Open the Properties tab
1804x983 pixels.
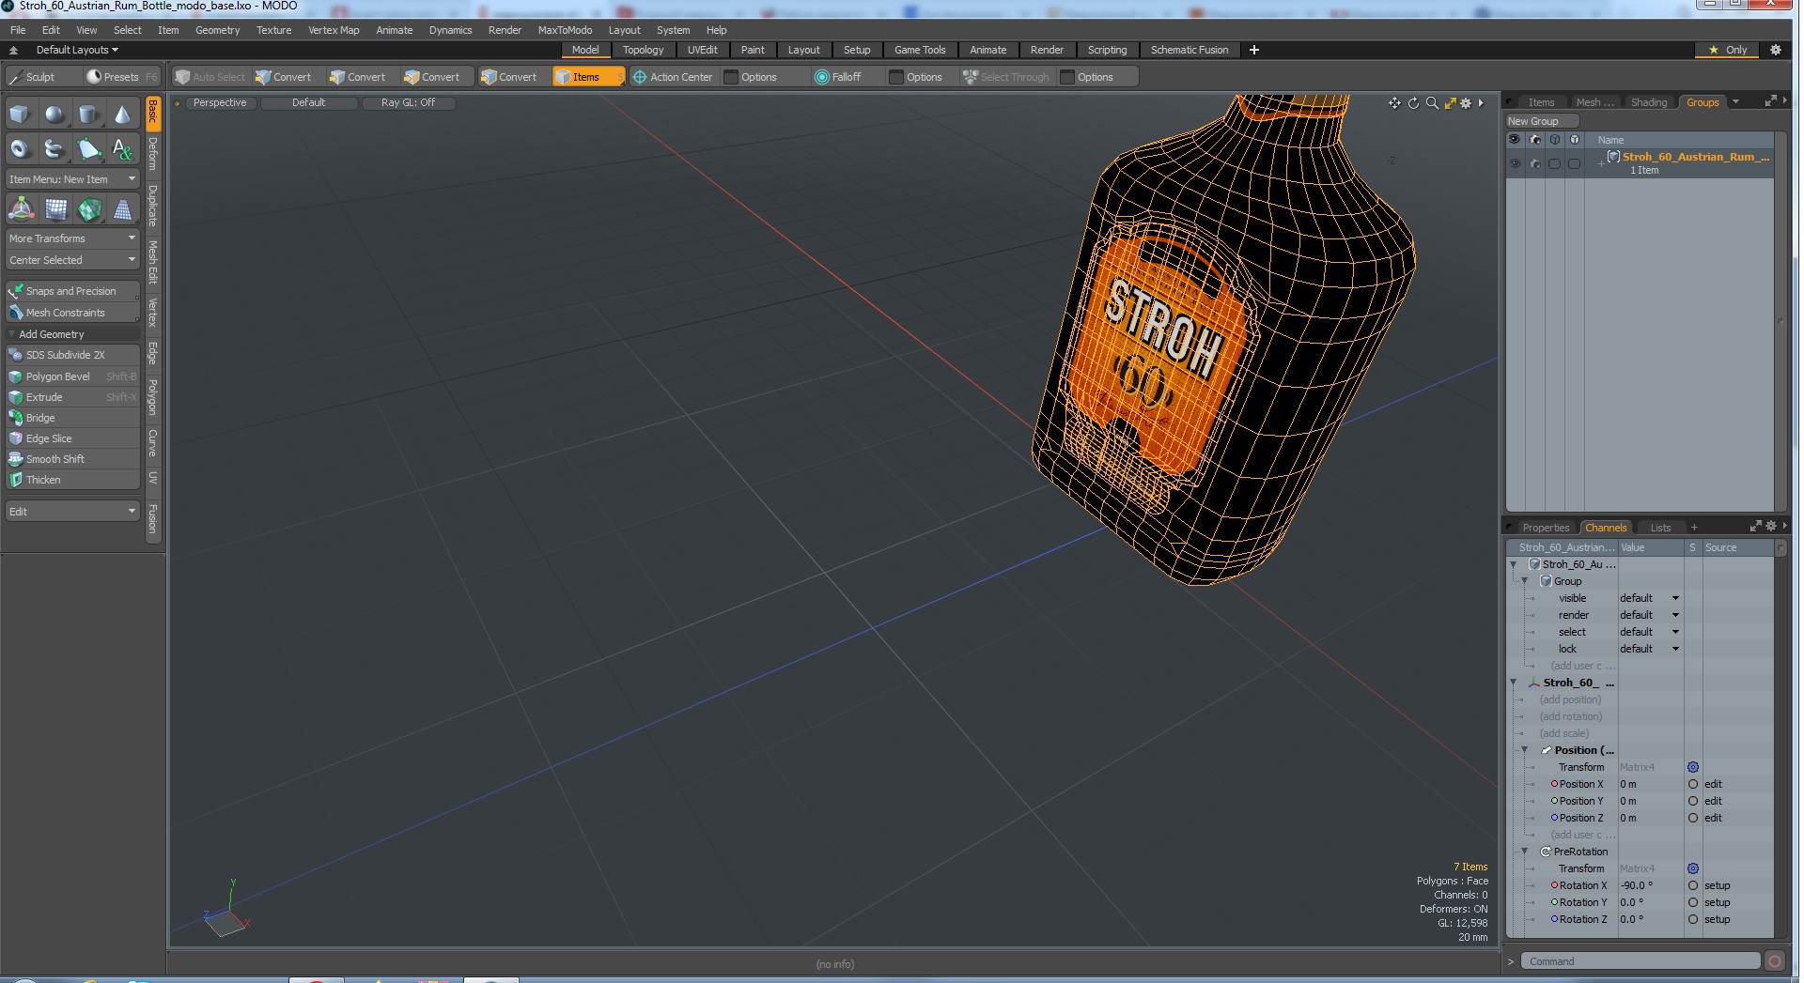tap(1546, 528)
